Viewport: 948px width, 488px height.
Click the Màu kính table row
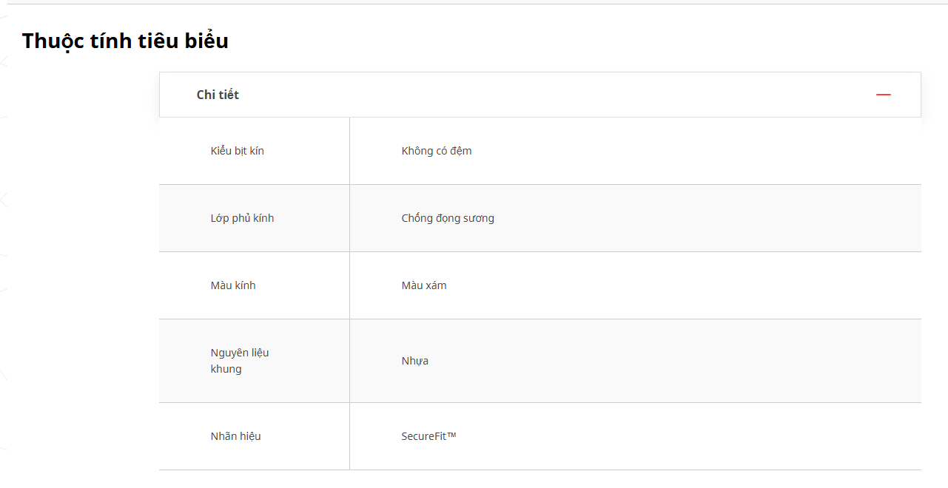(540, 285)
